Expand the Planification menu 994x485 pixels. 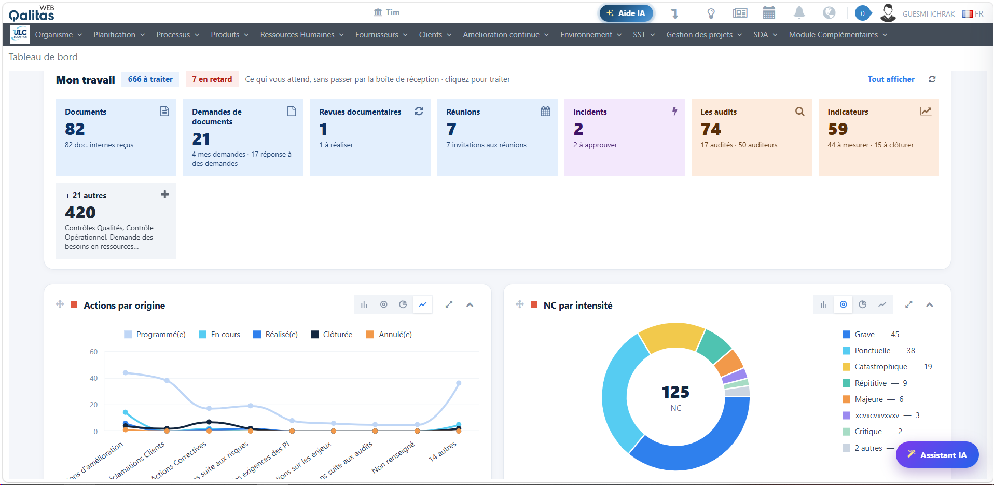[x=119, y=35]
